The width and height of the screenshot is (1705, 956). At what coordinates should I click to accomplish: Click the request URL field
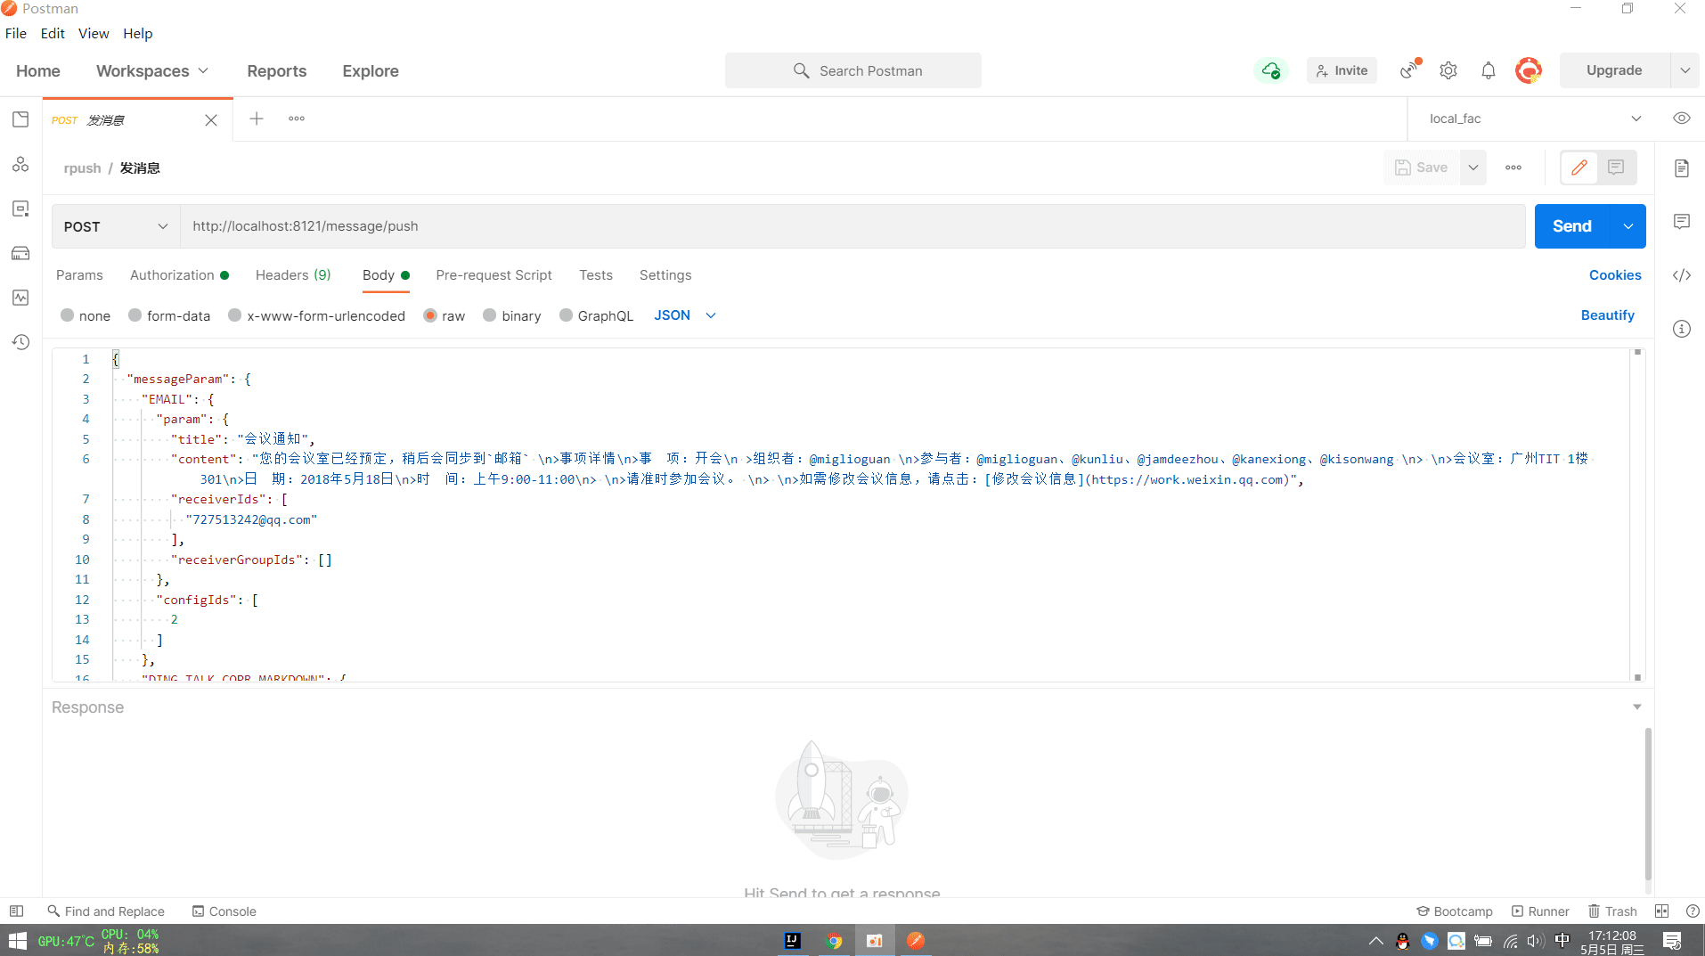pos(852,226)
